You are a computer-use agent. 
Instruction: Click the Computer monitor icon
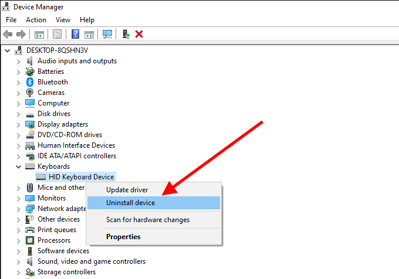[30, 103]
